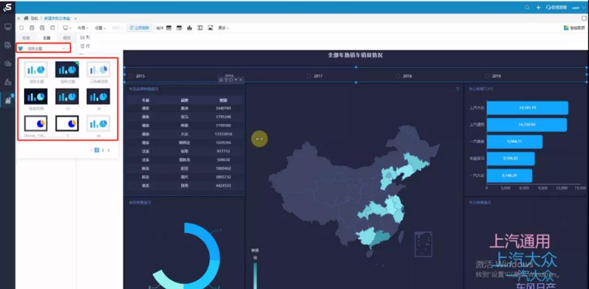This screenshot has height=289, width=589.
Task: Click the 上汽大众 bar in TOP5 chart
Action: tap(527, 108)
